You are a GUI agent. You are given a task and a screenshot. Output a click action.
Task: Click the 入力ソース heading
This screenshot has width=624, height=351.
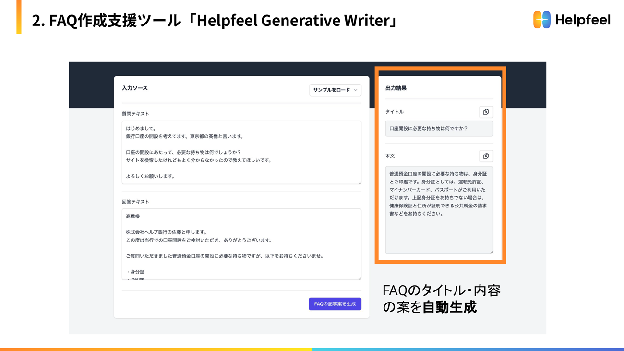135,88
